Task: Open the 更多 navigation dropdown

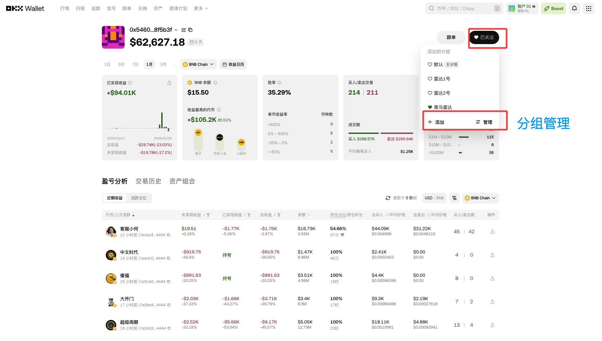Action: (201, 8)
